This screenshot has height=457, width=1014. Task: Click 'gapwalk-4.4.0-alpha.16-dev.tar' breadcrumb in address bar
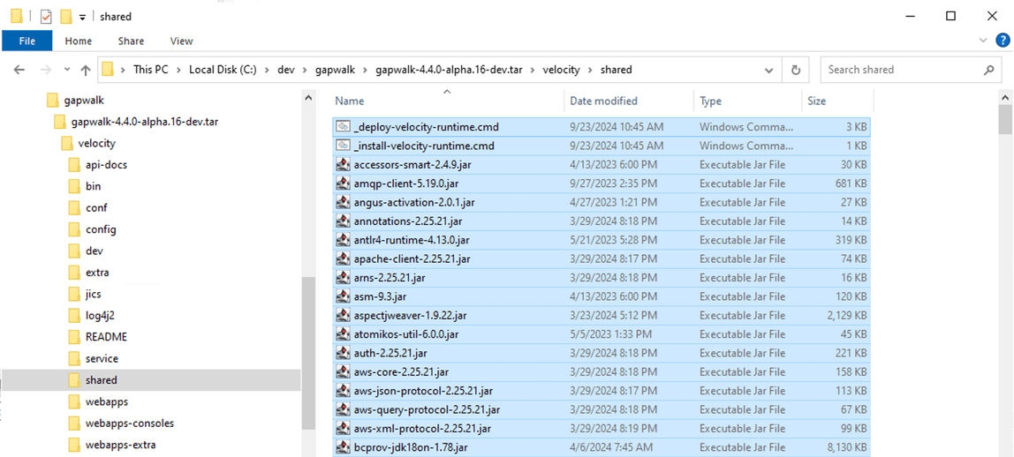[x=448, y=70]
